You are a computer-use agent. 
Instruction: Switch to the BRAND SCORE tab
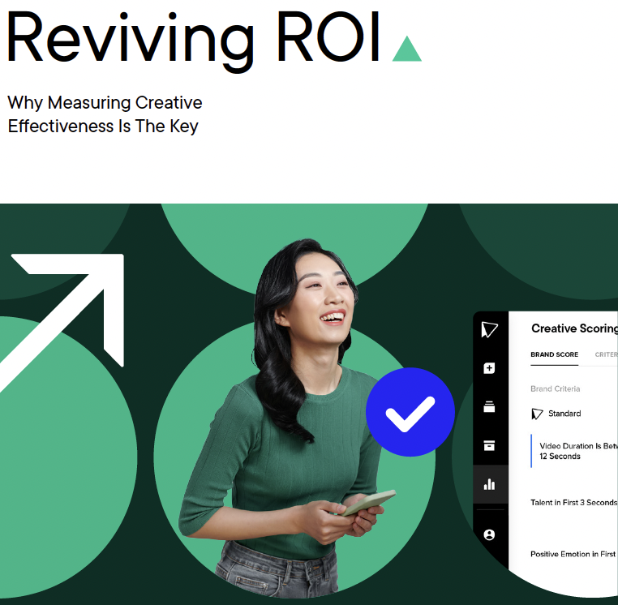[554, 354]
